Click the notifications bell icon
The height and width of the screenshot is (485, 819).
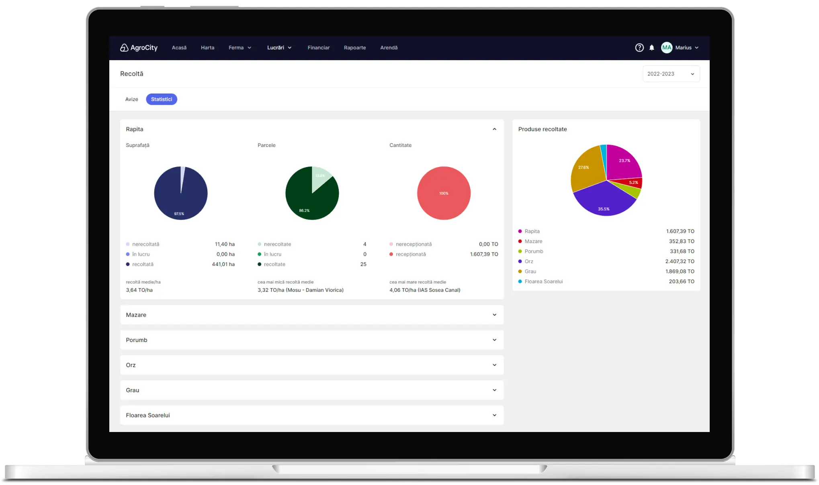[x=652, y=48]
